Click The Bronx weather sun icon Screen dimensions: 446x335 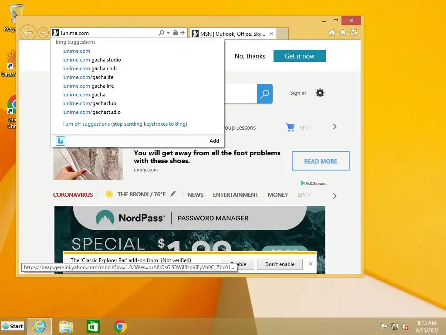click(109, 194)
